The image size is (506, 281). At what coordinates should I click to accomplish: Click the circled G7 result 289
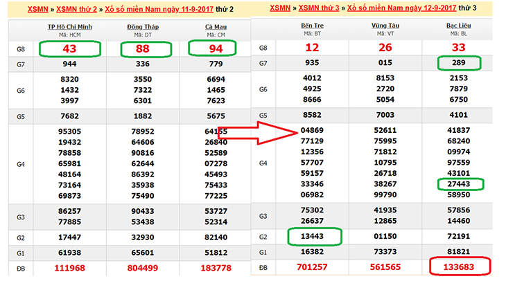pyautogui.click(x=458, y=63)
